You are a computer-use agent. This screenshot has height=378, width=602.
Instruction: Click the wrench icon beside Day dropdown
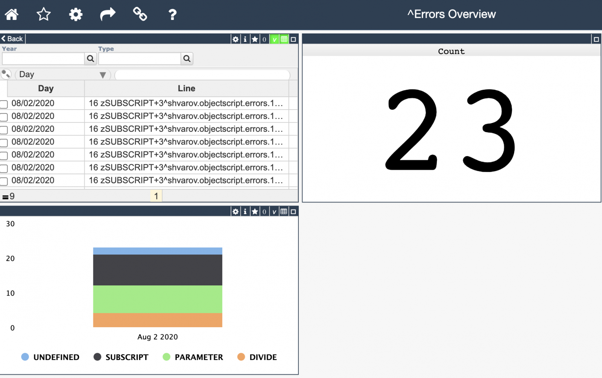coord(6,74)
